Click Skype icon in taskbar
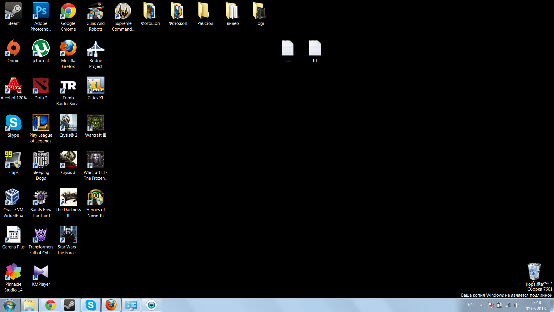The width and height of the screenshot is (554, 312). coord(90,305)
